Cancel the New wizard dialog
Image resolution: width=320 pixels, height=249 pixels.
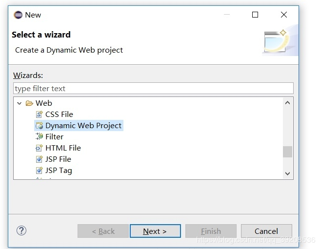[x=266, y=231]
